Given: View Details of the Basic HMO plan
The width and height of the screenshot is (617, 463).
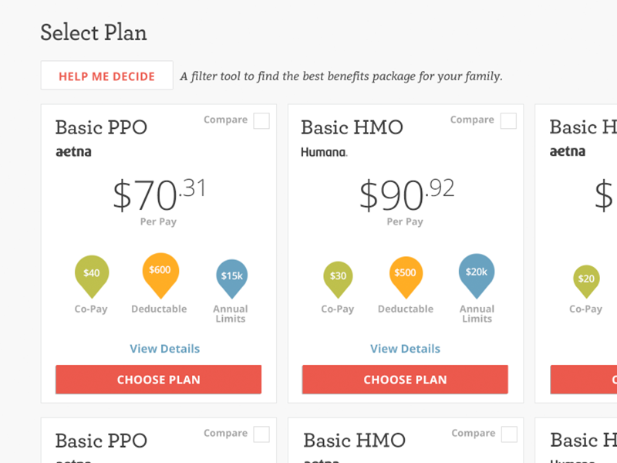Looking at the screenshot, I should [x=406, y=349].
